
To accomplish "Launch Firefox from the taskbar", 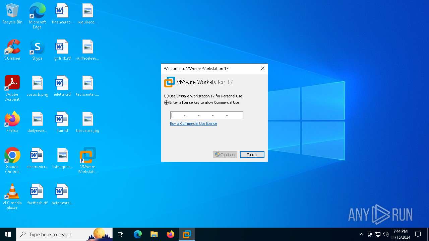I will 171,234.
